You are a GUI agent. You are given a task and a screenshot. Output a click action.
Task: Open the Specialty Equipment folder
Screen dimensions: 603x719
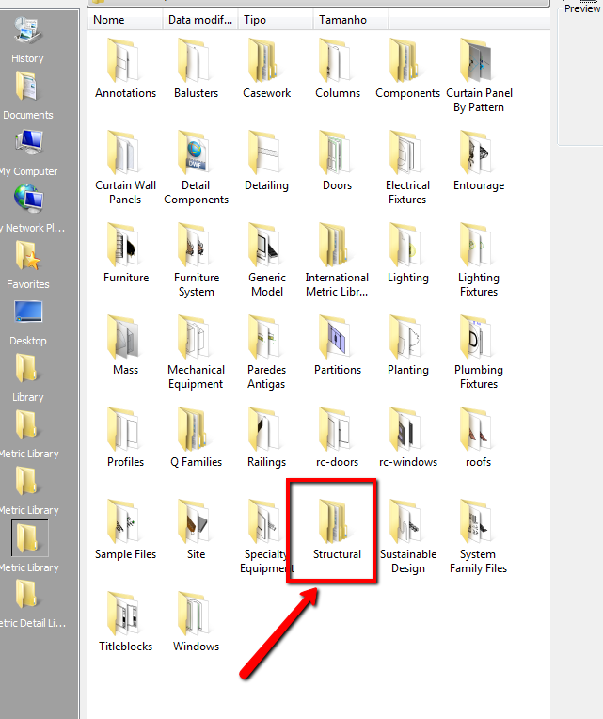coord(266,536)
